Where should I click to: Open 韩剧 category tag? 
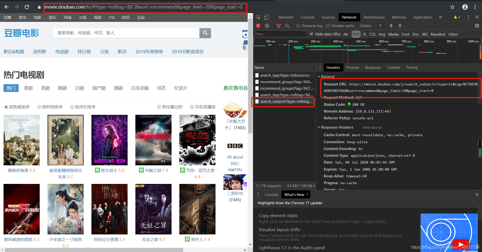(x=62, y=88)
